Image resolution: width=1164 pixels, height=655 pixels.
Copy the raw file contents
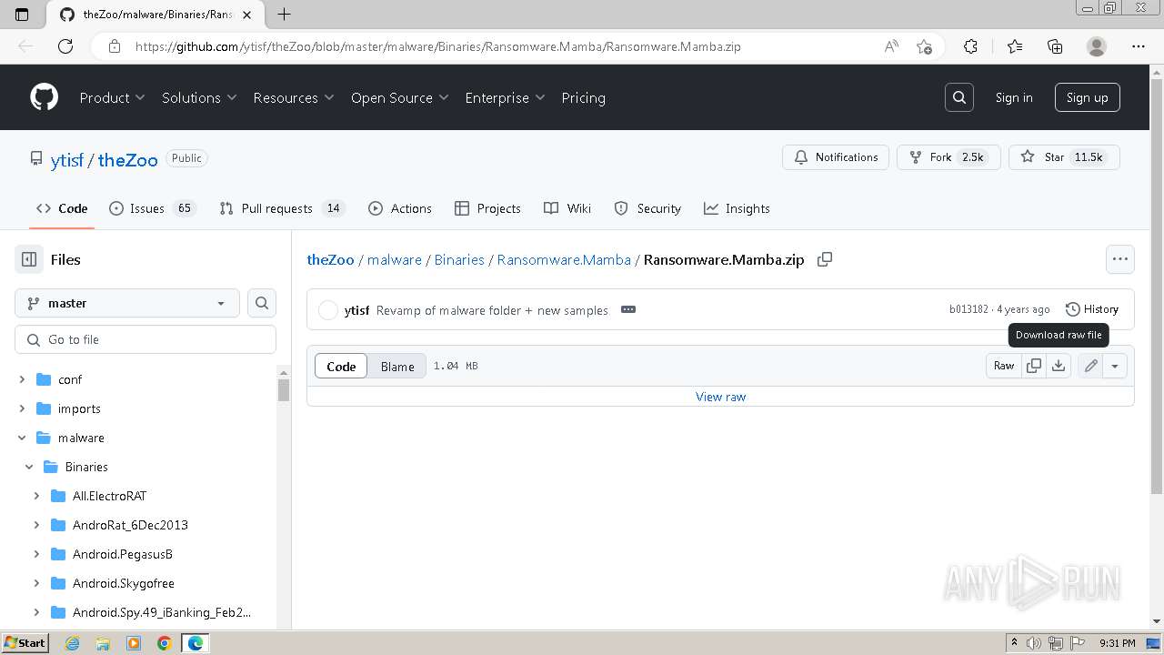point(1034,366)
